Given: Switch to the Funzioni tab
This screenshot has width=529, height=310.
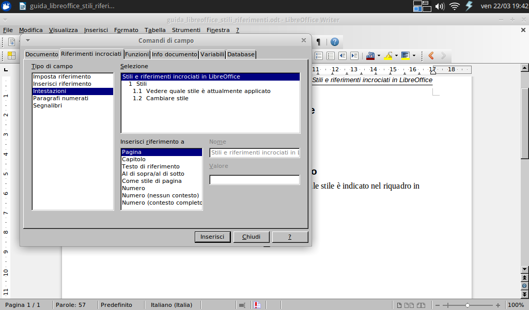Looking at the screenshot, I should pos(136,54).
